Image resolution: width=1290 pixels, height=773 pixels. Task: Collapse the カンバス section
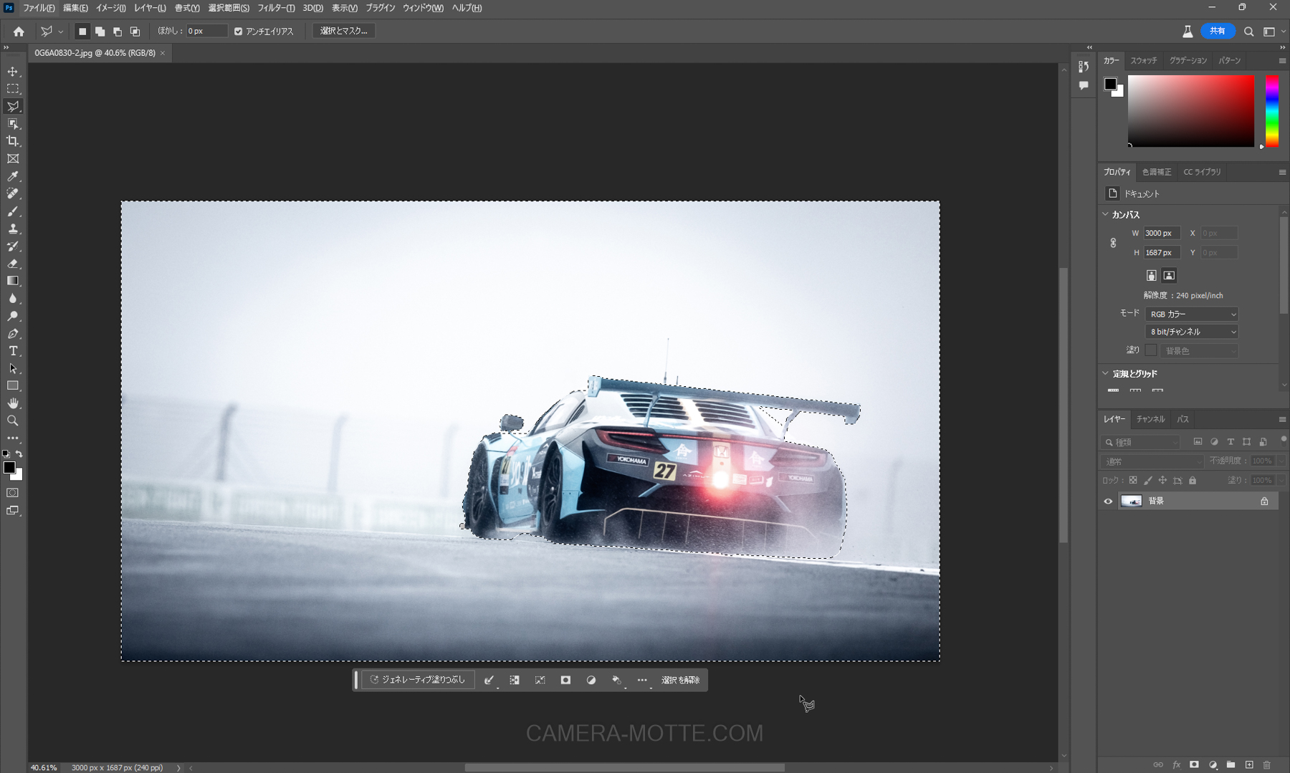tap(1106, 214)
